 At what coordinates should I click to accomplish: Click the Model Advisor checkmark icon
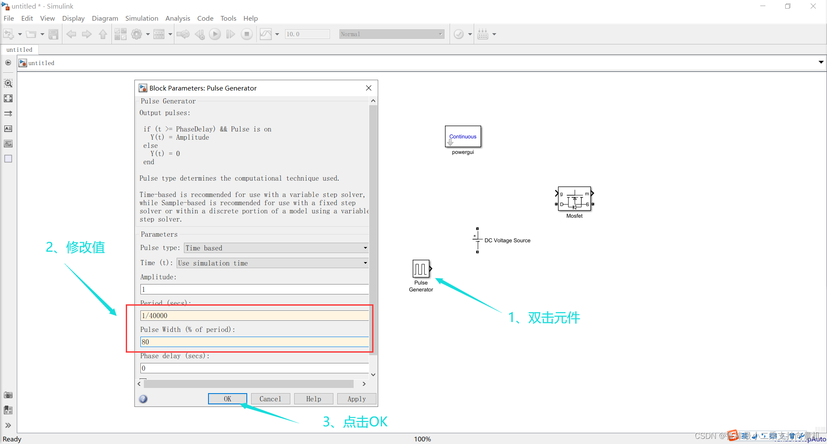(459, 34)
